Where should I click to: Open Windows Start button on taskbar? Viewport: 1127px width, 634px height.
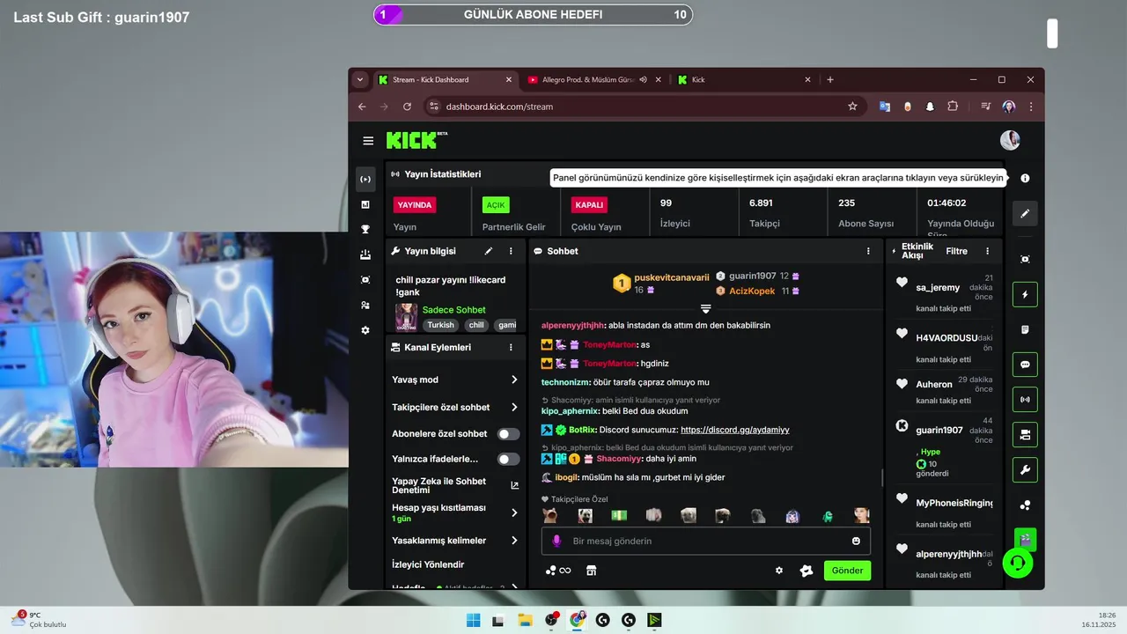coord(473,620)
